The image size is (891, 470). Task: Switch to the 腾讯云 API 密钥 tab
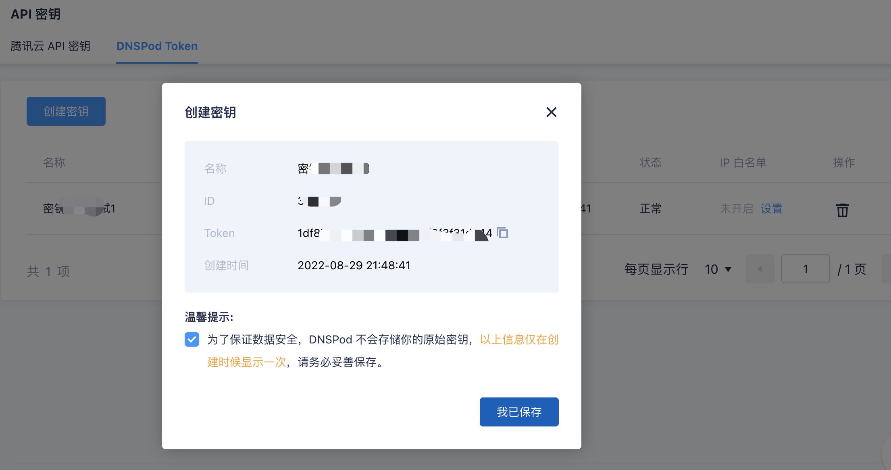coord(51,46)
